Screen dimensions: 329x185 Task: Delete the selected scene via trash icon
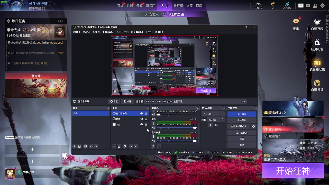(79, 146)
